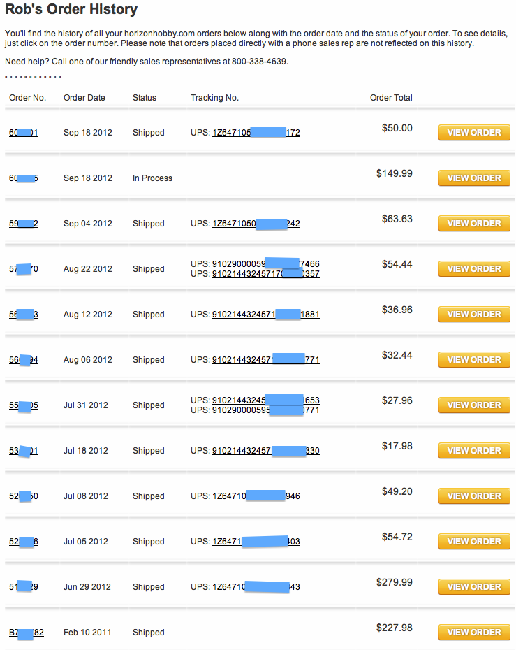Click View Order for the Jul 31 2012 order

(x=474, y=405)
